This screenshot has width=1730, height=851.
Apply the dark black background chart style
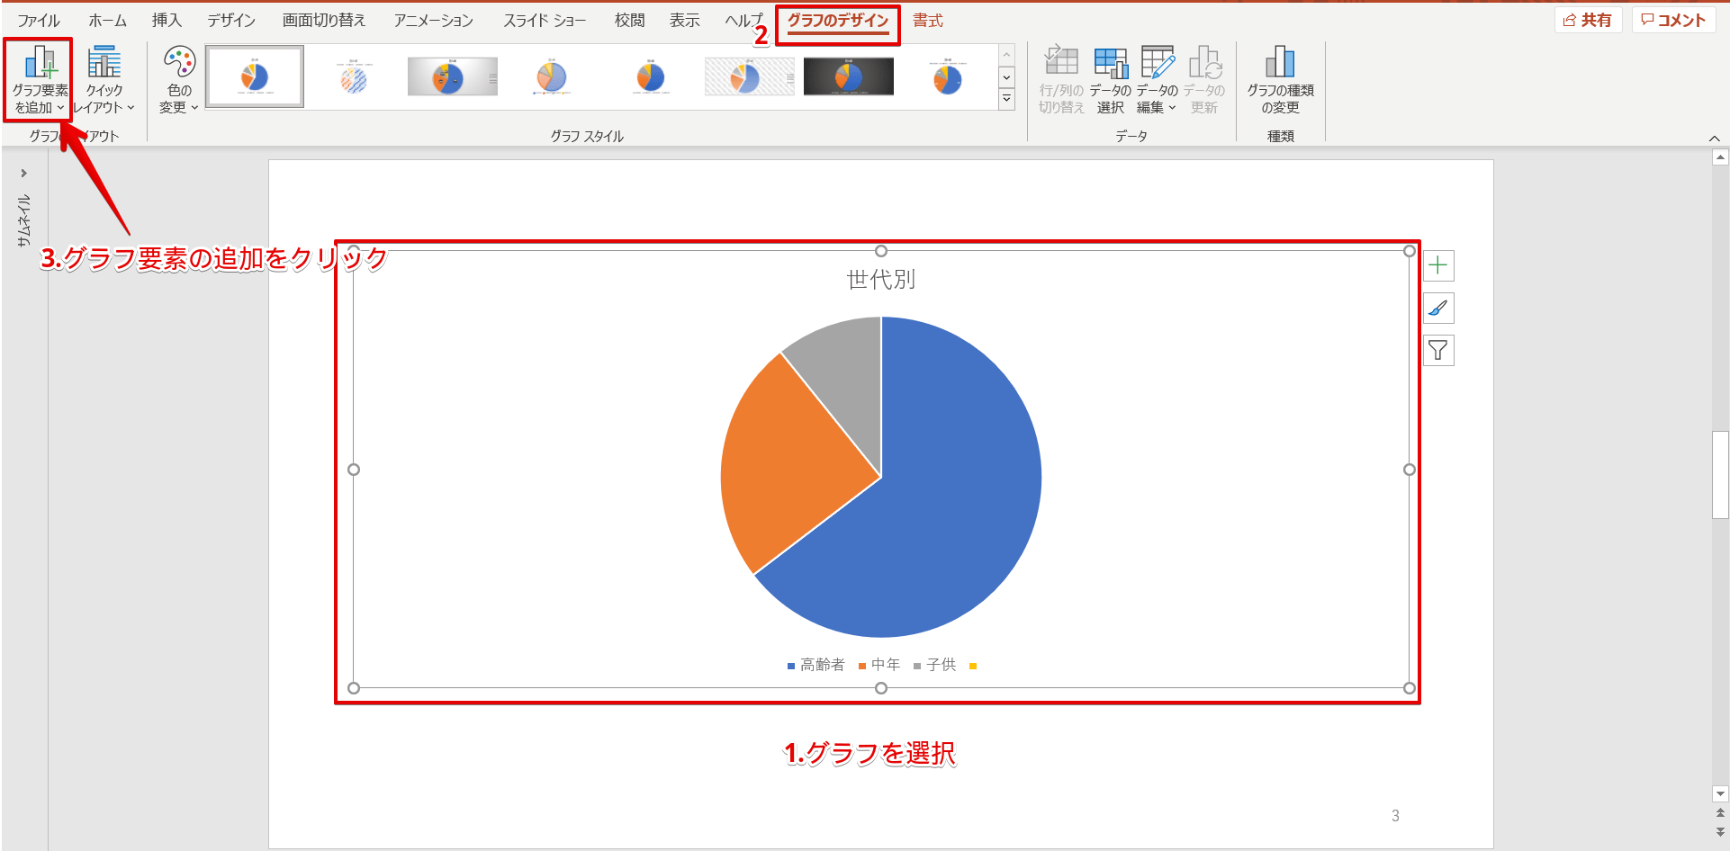click(849, 77)
